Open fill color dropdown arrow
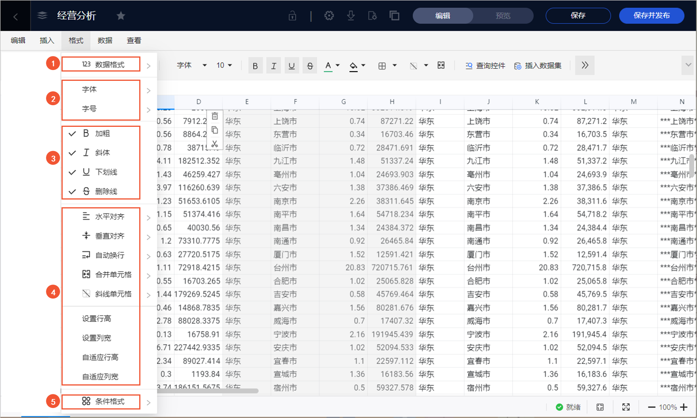The height and width of the screenshot is (418, 697). pyautogui.click(x=363, y=65)
